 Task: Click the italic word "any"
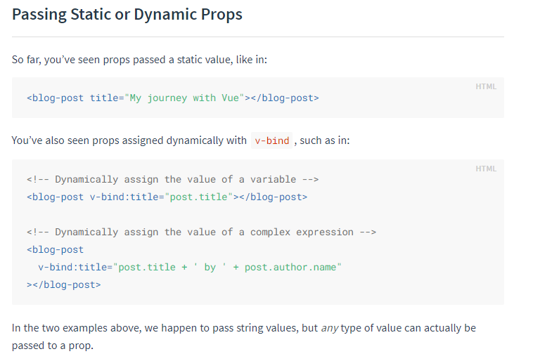(330, 328)
